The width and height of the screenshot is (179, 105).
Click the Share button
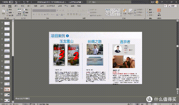click(173, 6)
